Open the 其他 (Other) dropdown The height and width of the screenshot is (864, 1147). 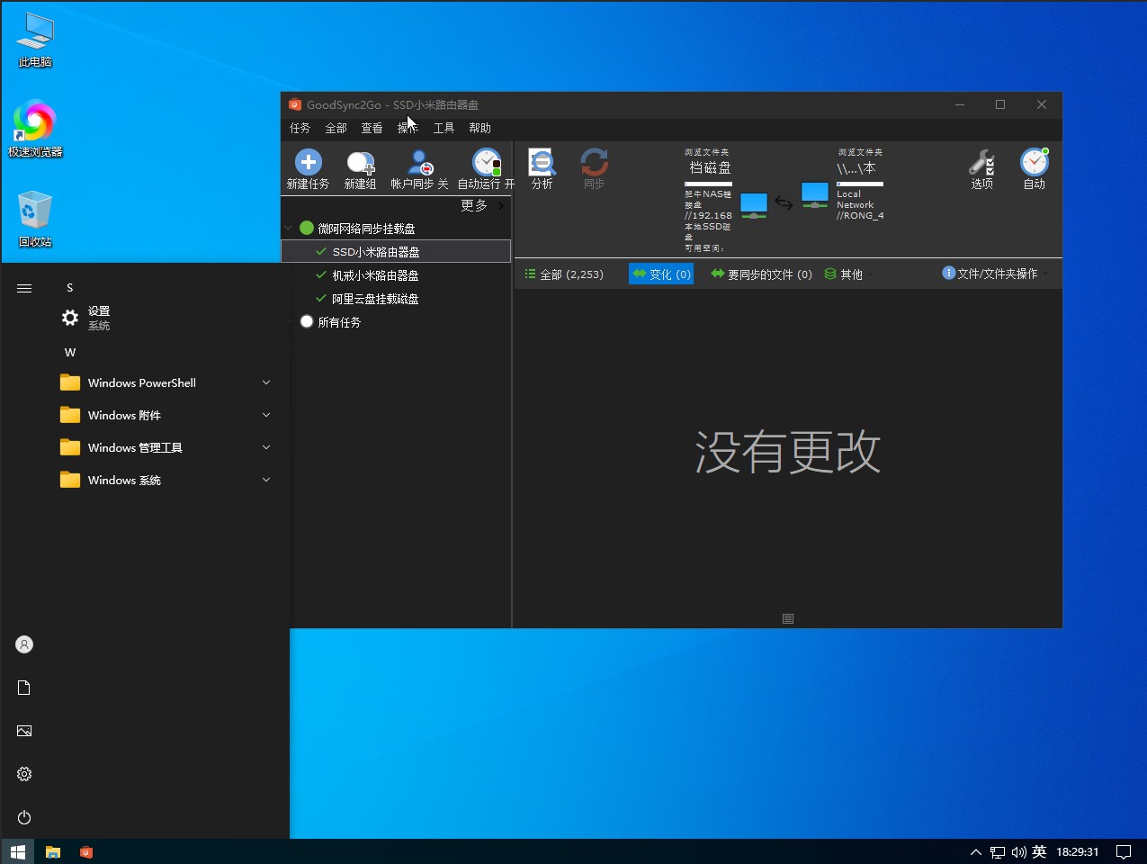pos(847,274)
